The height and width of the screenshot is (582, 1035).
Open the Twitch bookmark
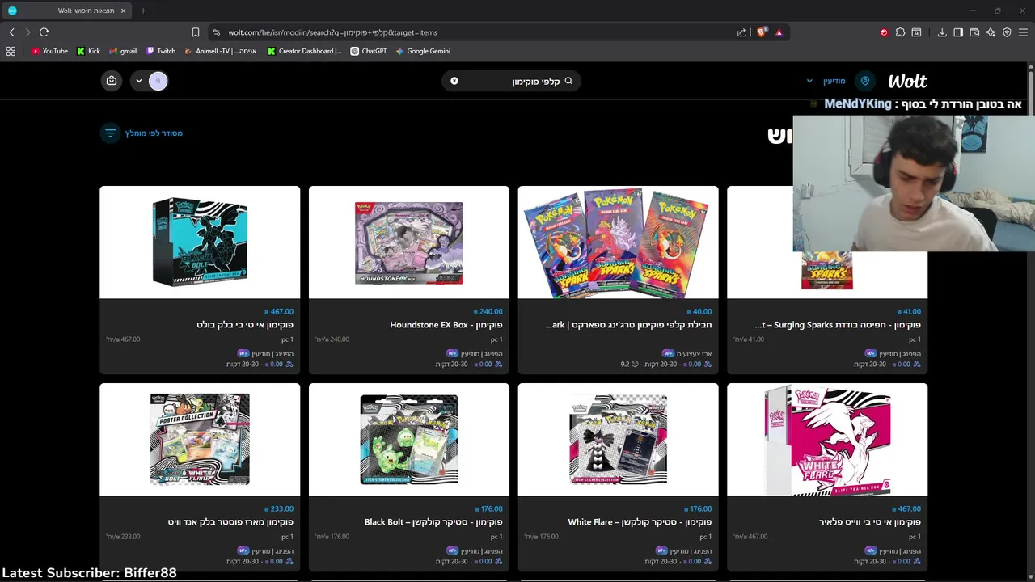click(x=161, y=51)
